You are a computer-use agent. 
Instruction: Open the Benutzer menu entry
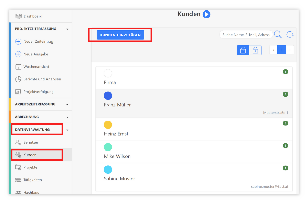[x=28, y=142]
